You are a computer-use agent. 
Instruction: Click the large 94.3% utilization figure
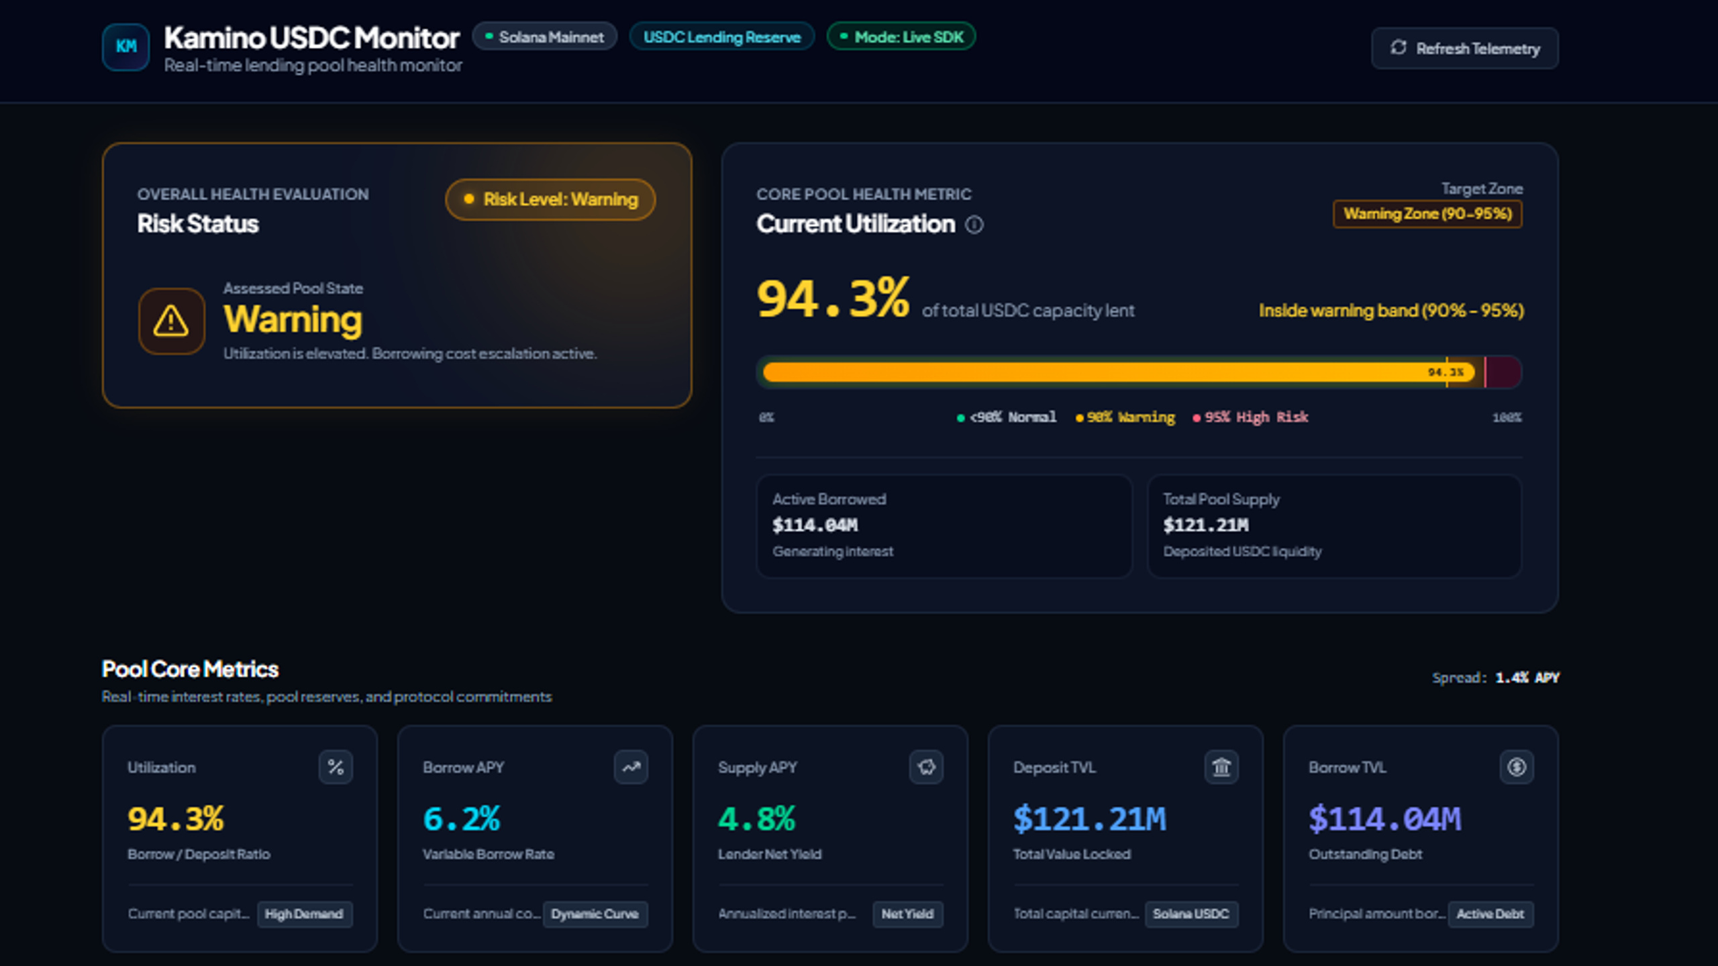pos(833,299)
